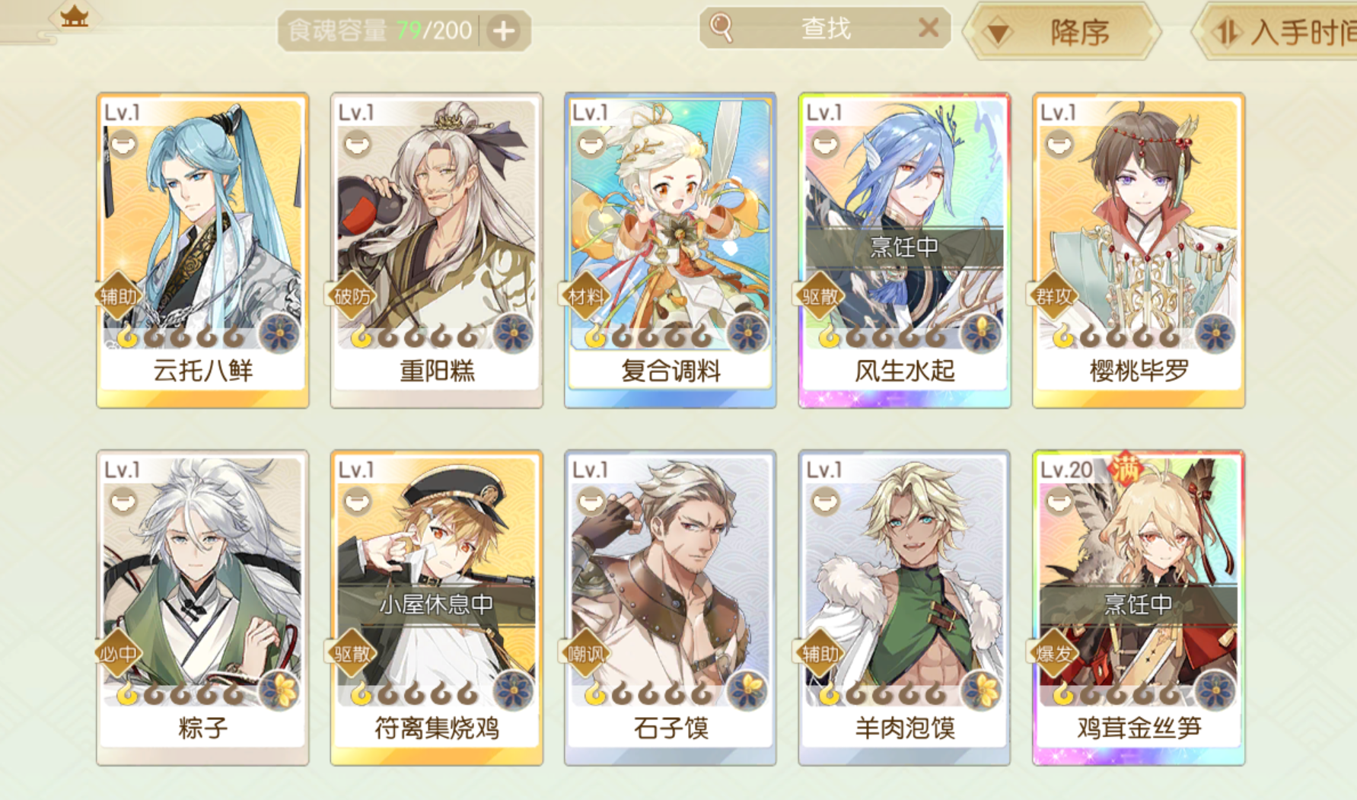The width and height of the screenshot is (1357, 800).
Task: Clear search with the X icon
Action: pos(929,28)
